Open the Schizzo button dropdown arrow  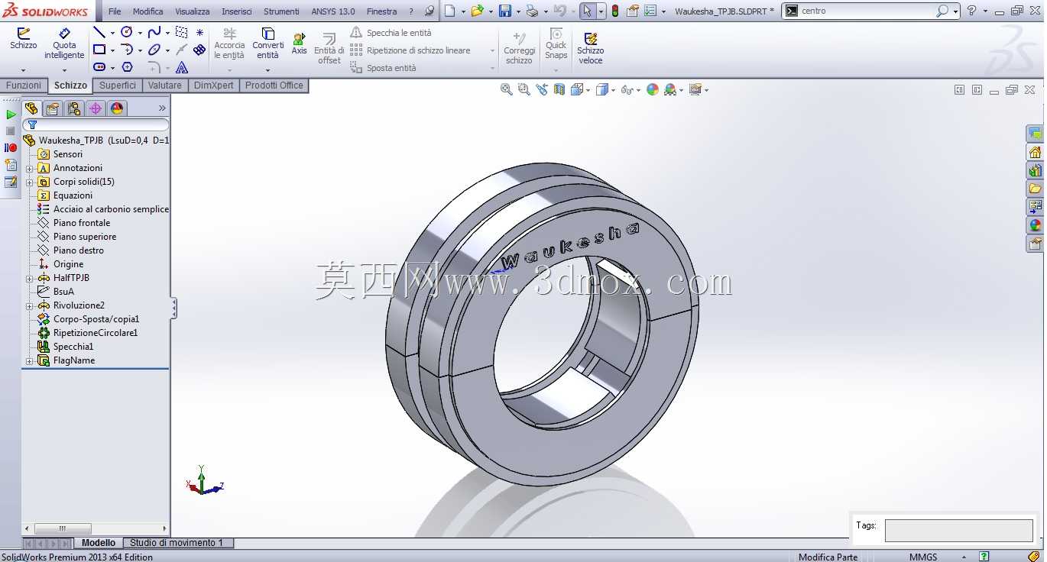[x=23, y=70]
